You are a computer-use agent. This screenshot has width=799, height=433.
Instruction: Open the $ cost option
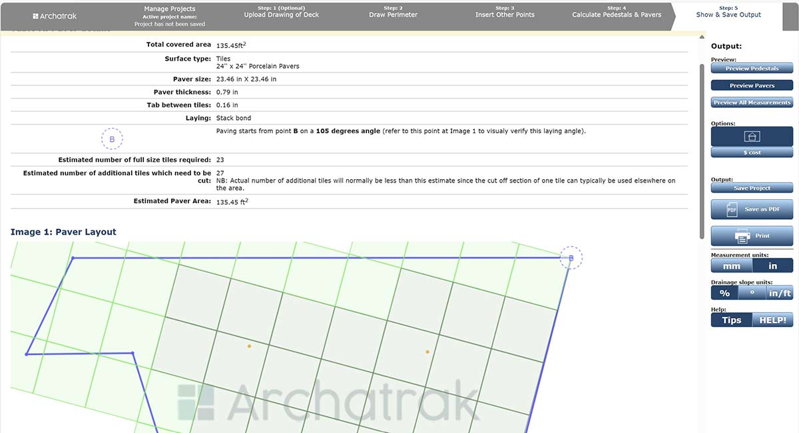752,153
